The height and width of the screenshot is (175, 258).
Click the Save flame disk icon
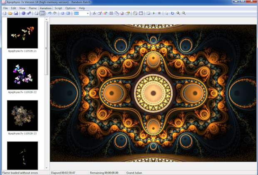coord(16,13)
